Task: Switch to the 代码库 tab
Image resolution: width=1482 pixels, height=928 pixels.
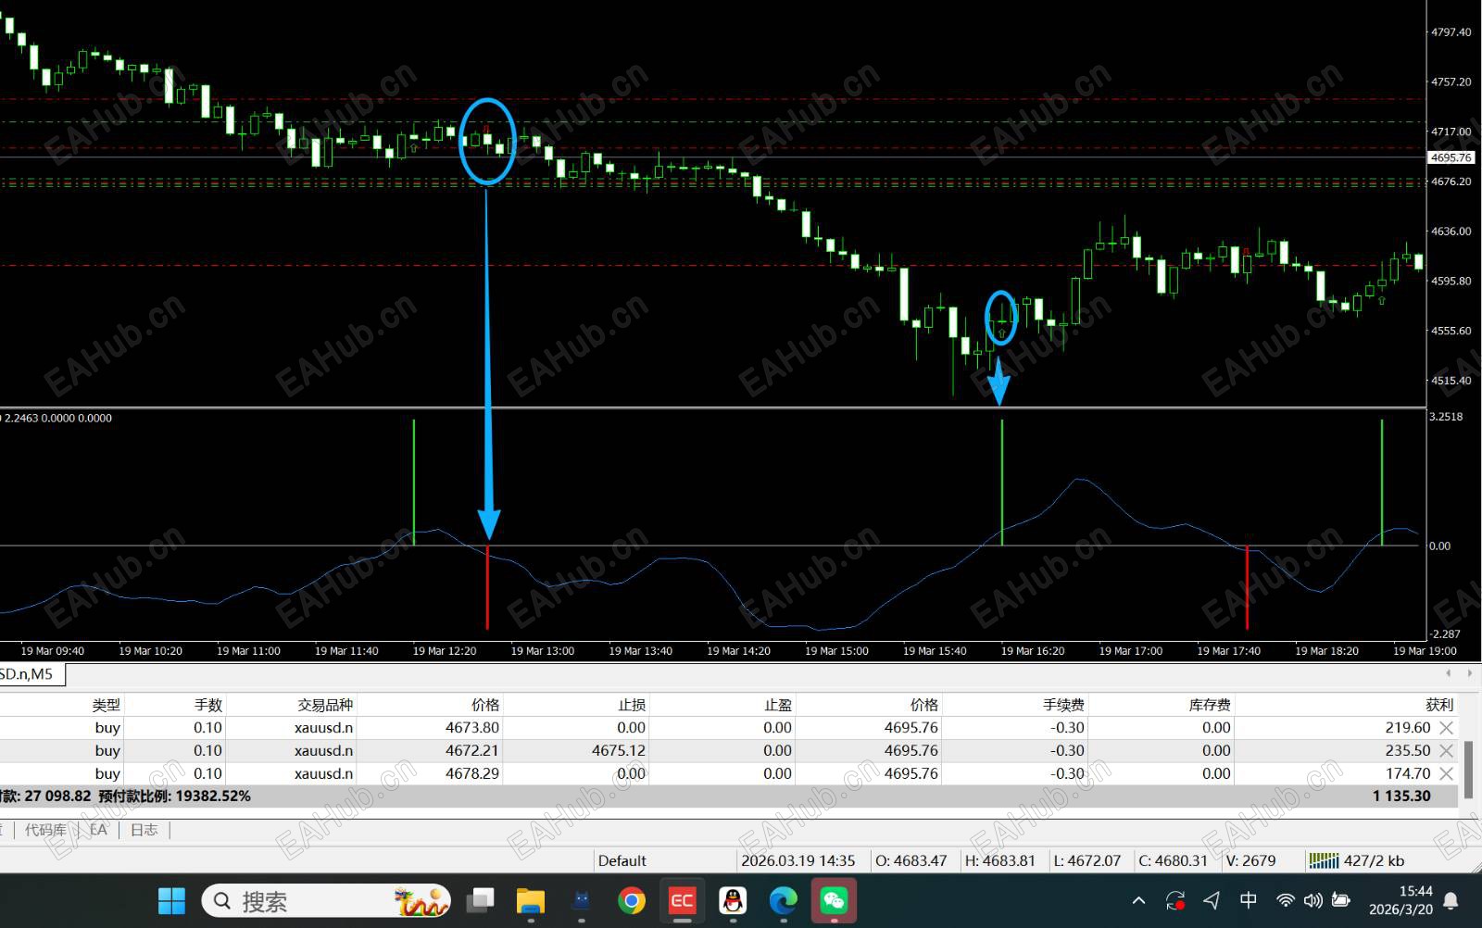Action: point(45,830)
